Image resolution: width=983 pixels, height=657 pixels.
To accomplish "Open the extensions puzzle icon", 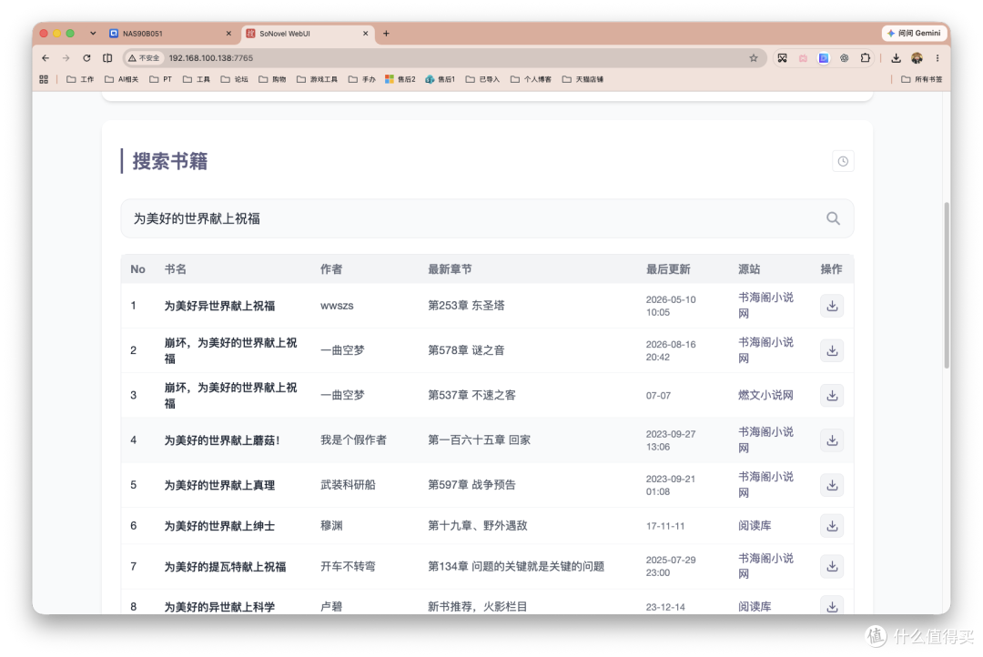I will [x=866, y=57].
